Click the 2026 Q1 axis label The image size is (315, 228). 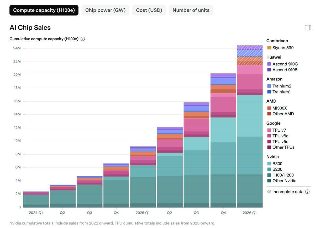tap(250, 213)
